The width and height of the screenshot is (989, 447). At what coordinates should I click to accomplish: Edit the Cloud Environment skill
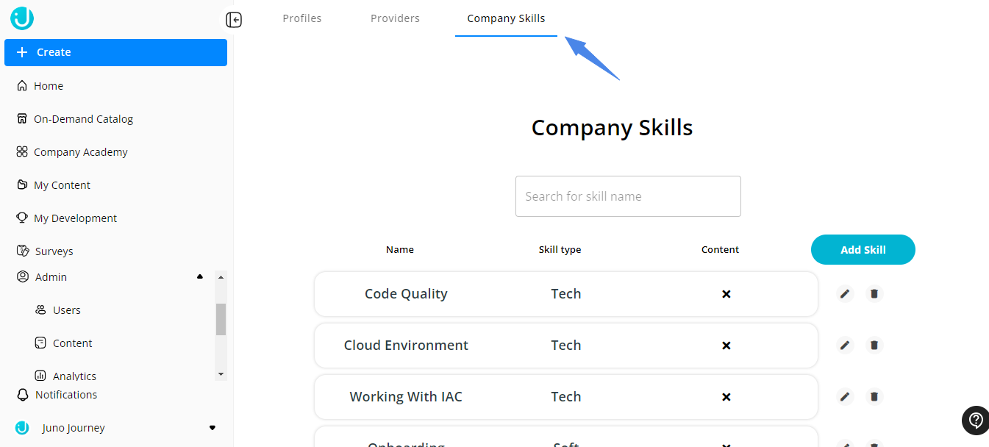pos(845,346)
